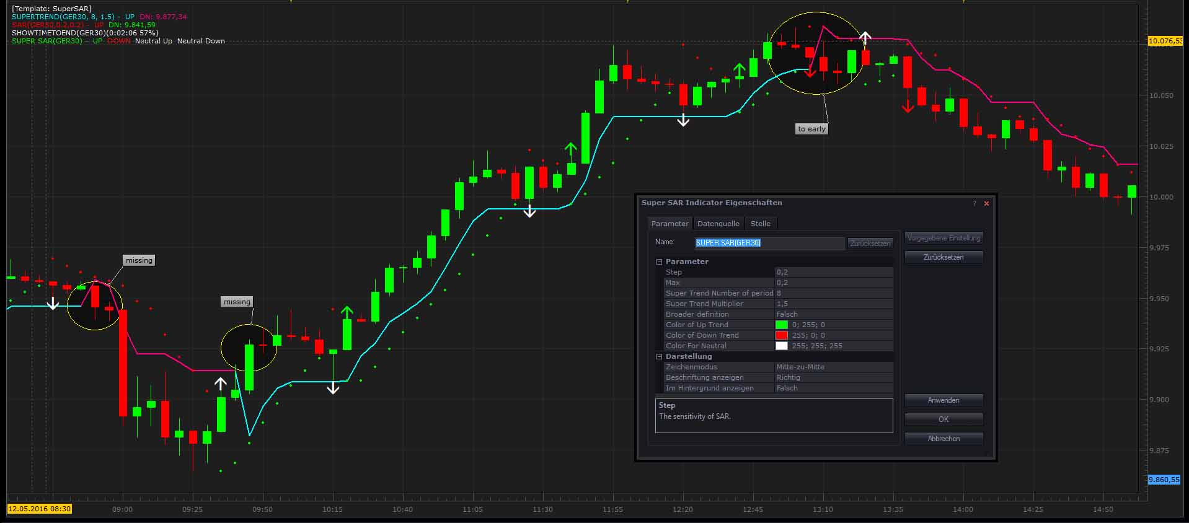The width and height of the screenshot is (1189, 523).
Task: Confirm the dialog with OK
Action: [x=944, y=420]
